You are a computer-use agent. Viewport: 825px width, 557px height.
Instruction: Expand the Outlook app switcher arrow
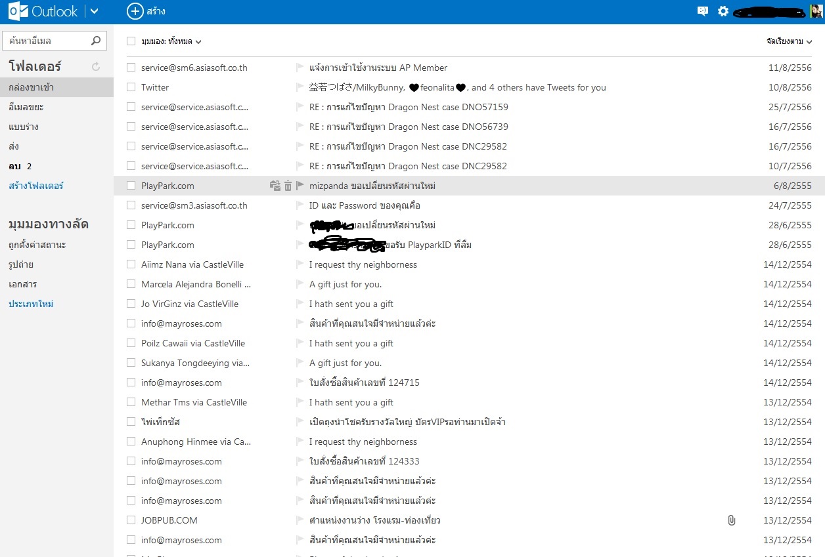click(x=94, y=11)
